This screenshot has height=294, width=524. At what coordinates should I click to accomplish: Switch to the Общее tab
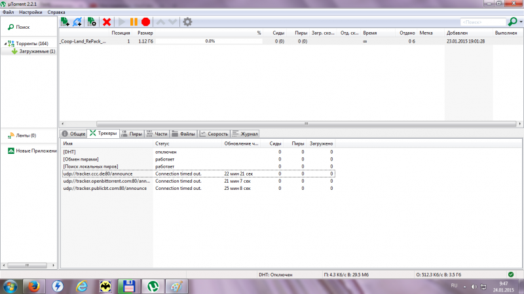coord(73,134)
